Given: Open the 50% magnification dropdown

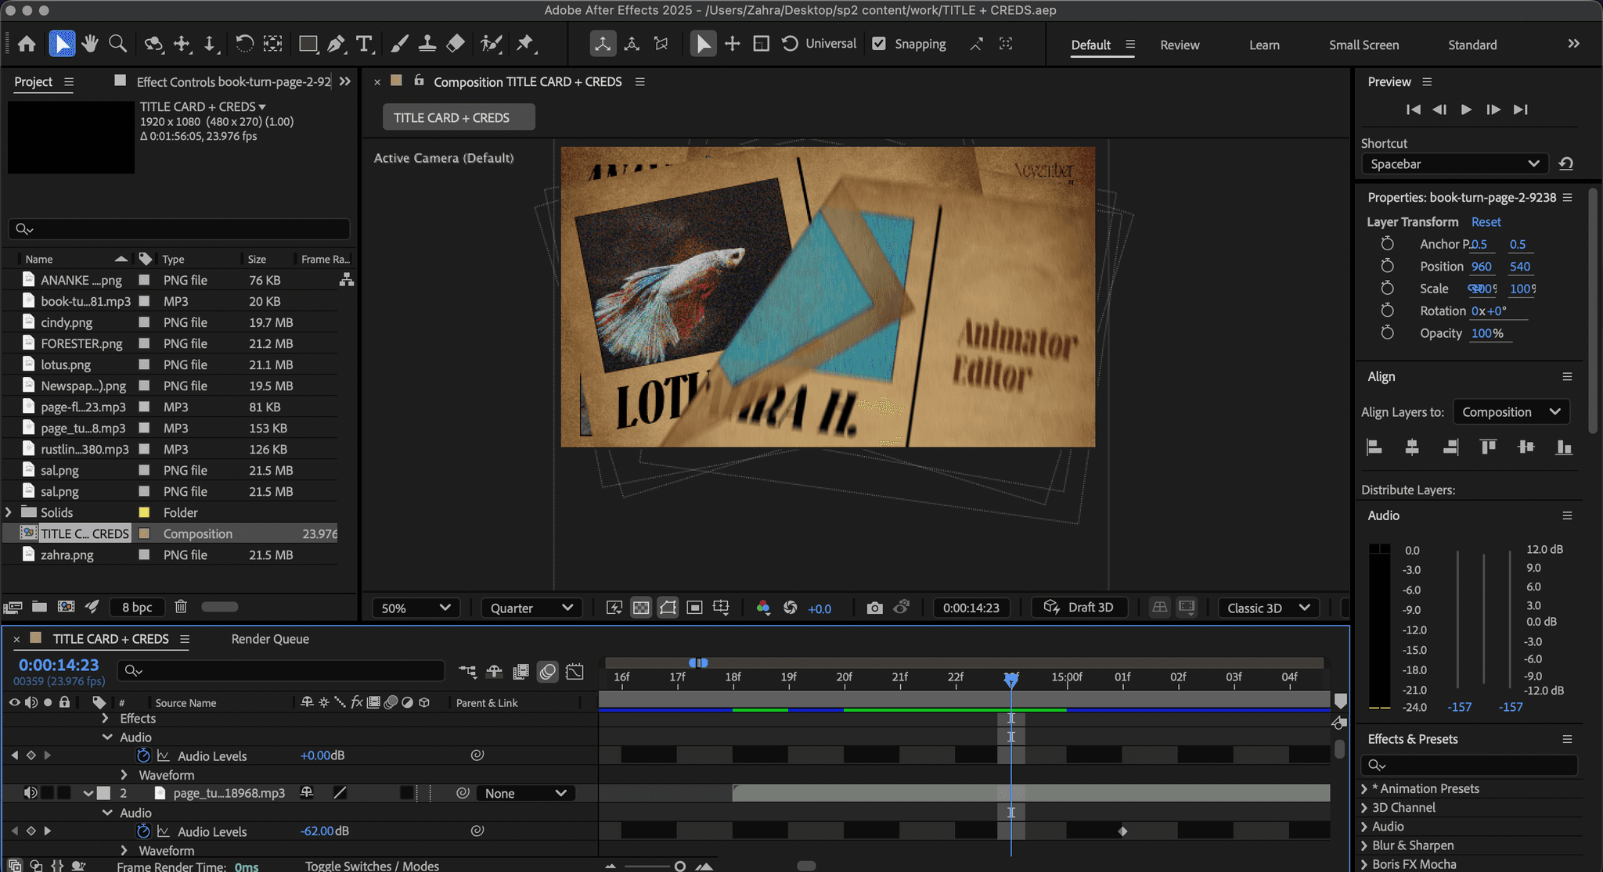Looking at the screenshot, I should pyautogui.click(x=415, y=608).
